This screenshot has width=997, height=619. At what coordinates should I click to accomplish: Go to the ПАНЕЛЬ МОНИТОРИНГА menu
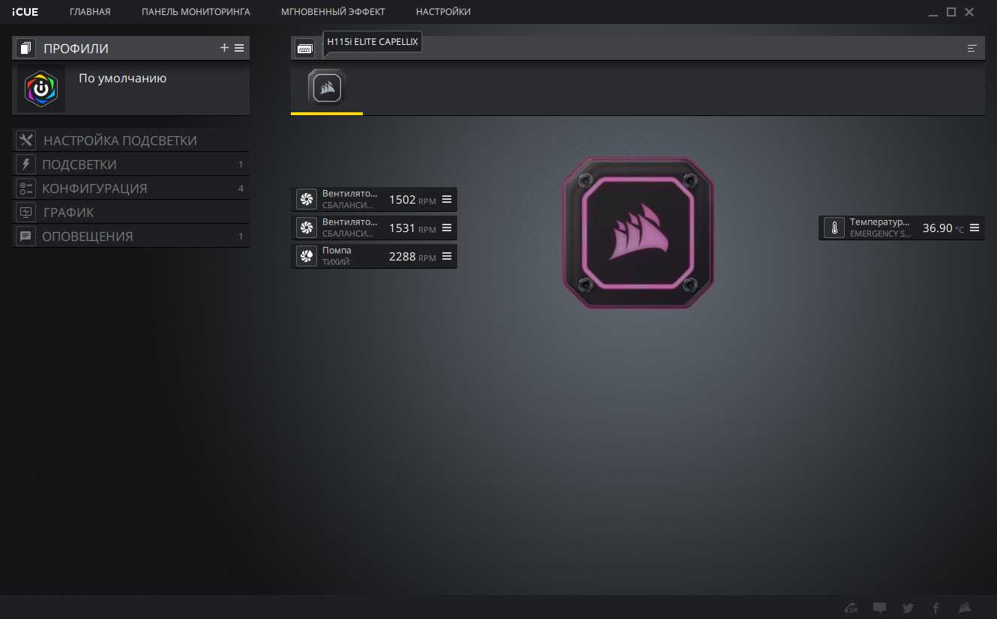(196, 12)
